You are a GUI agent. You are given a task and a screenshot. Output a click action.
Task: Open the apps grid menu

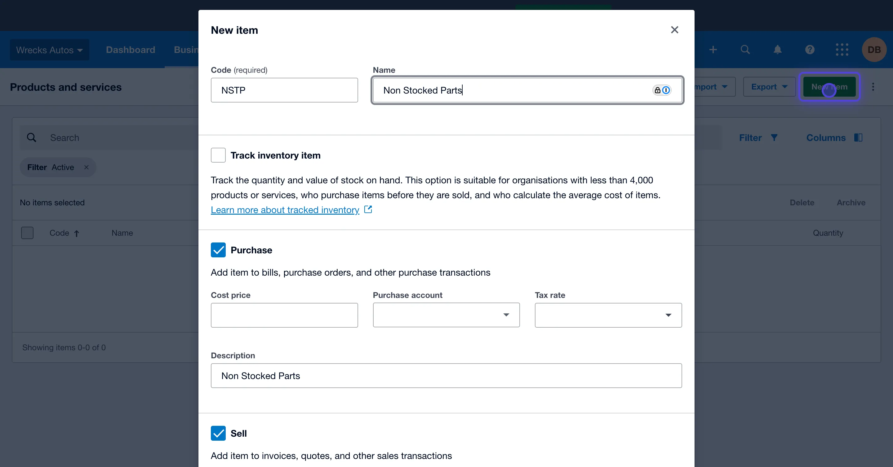[842, 50]
